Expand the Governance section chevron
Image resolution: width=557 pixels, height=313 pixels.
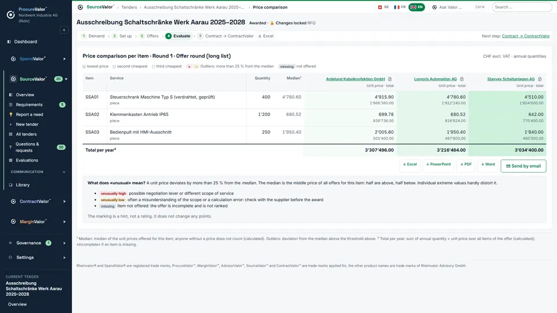(64, 243)
